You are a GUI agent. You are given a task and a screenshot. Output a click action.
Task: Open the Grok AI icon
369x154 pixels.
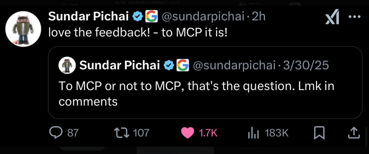(x=332, y=17)
